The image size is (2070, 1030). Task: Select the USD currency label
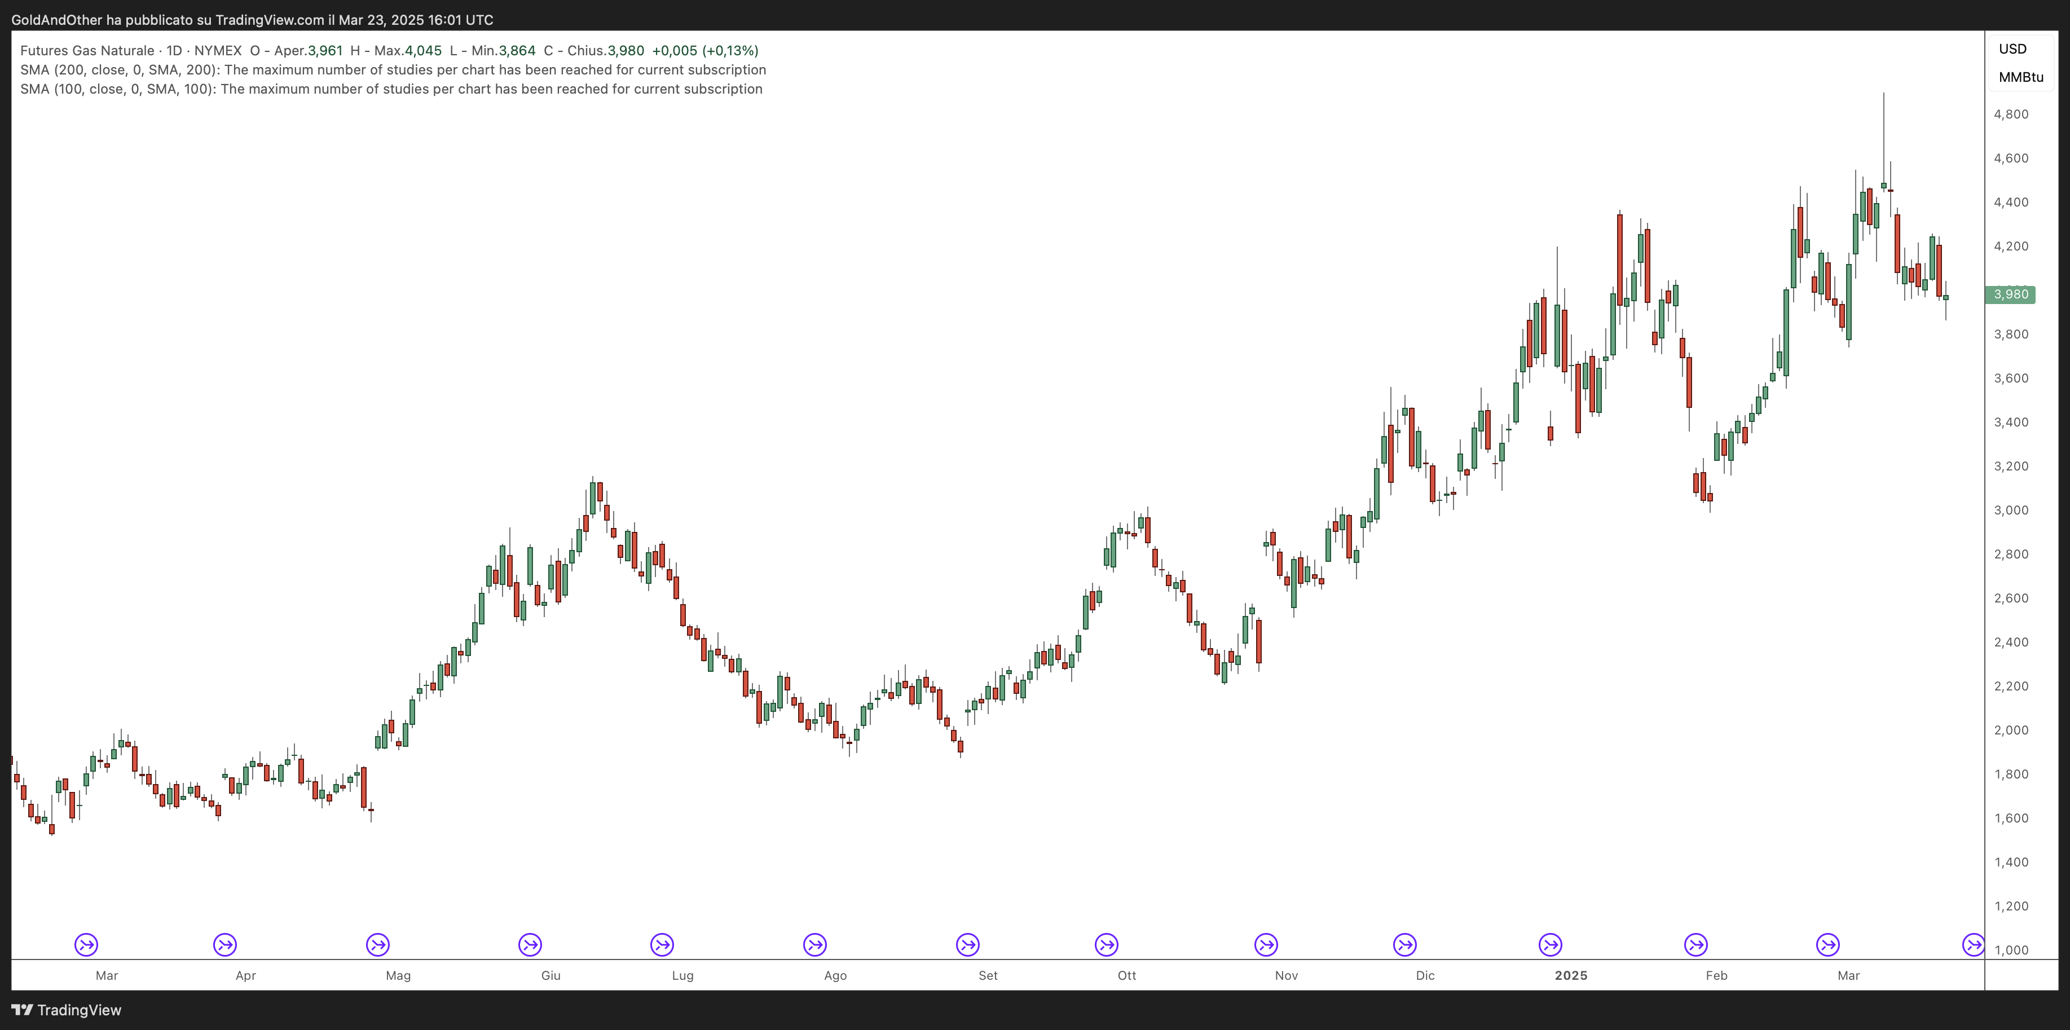click(x=2013, y=49)
